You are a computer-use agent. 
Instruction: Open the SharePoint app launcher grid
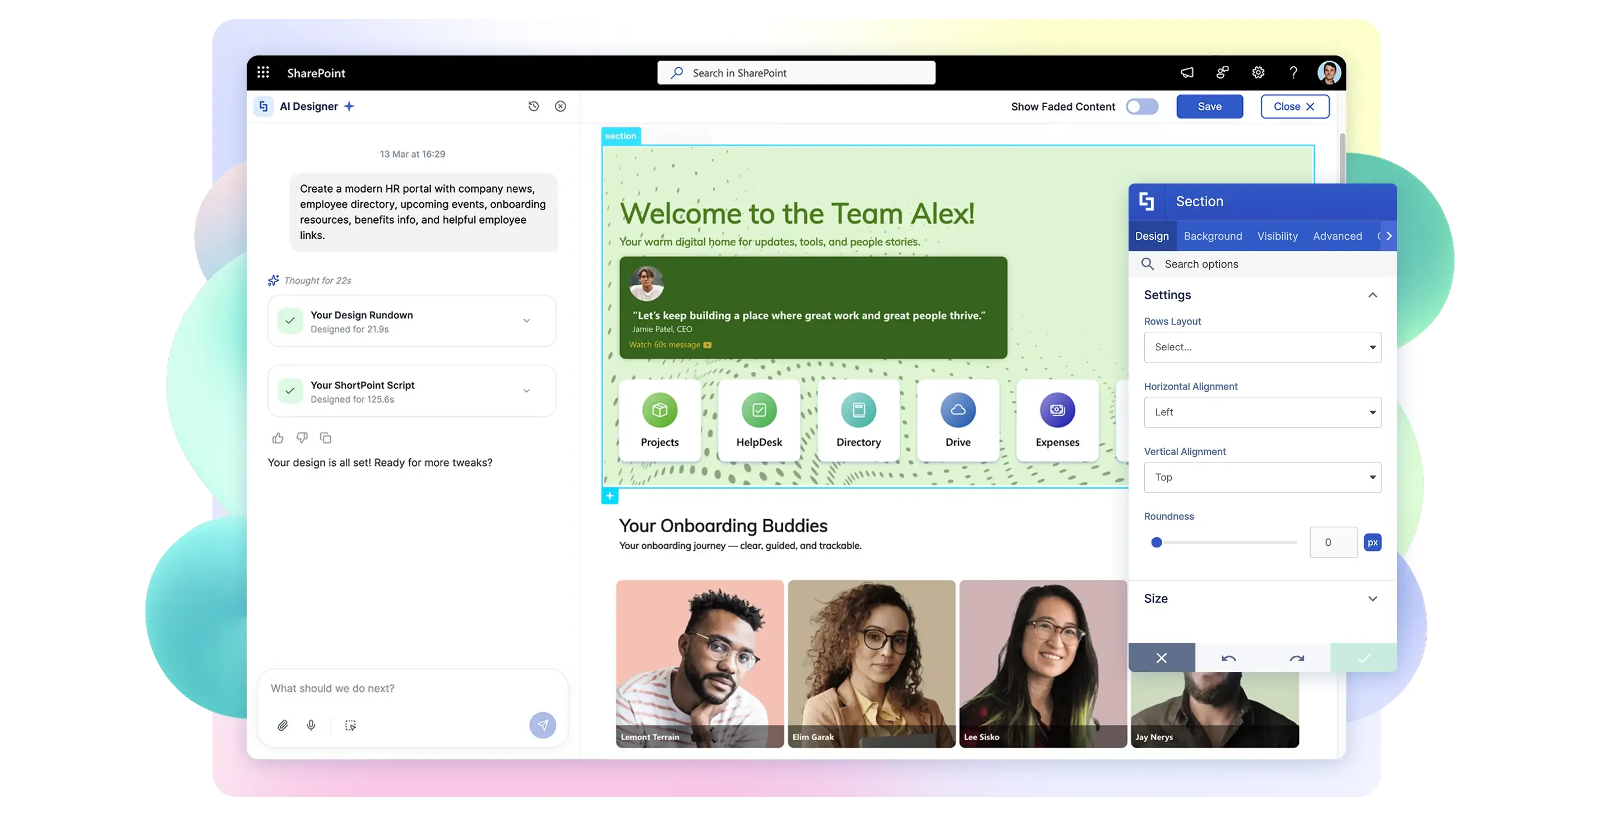tap(263, 73)
